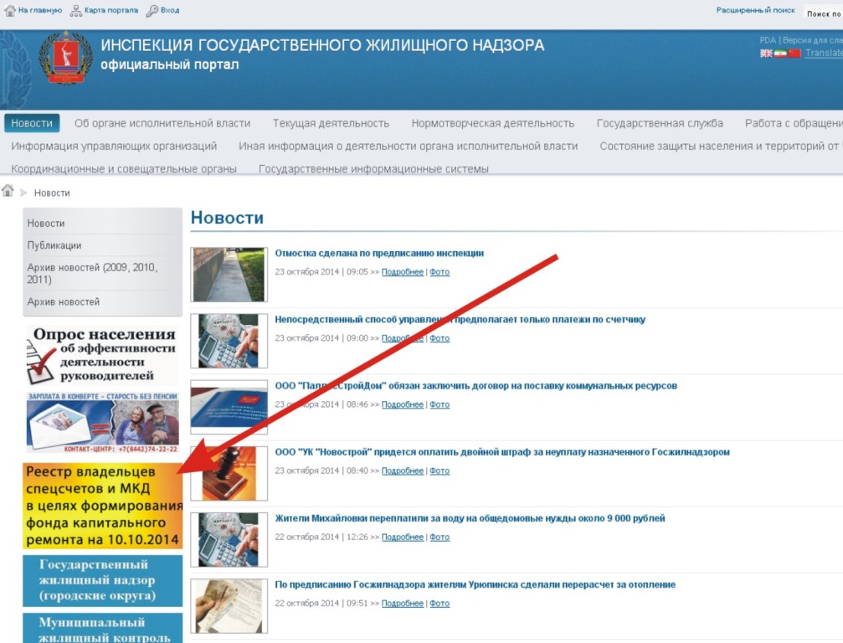
Task: Click the coat of arms logo in header
Action: click(65, 58)
